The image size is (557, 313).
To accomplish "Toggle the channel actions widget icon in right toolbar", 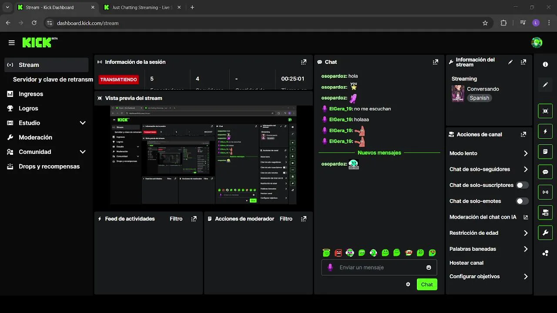I will [x=545, y=213].
